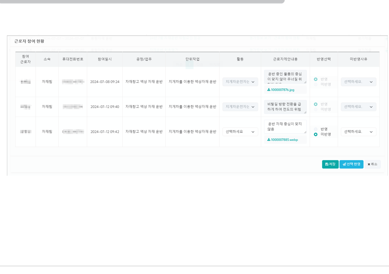Click the paper plane icon on 선택 반영

(x=344, y=164)
